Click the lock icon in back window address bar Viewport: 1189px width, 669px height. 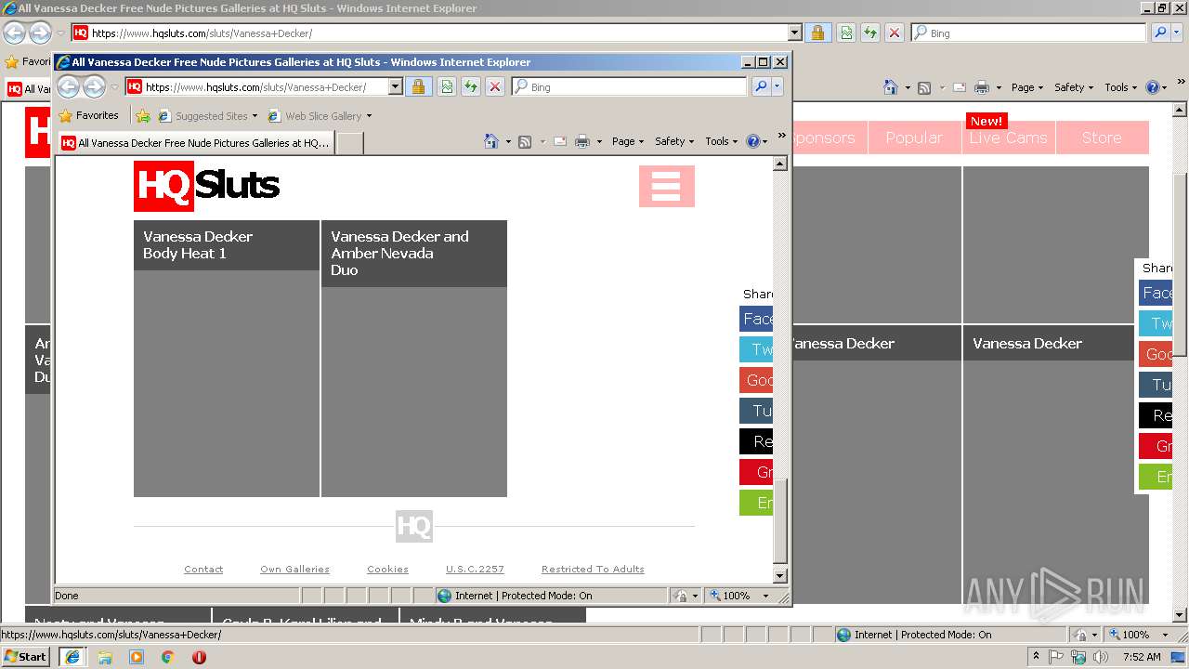tap(817, 33)
